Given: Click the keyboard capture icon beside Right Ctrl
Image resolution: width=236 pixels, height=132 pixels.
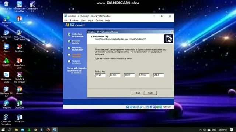Looking at the screenshot, I should point(161,107).
